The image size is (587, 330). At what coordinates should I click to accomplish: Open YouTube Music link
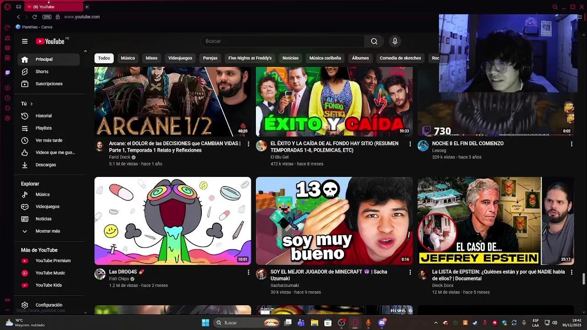[x=49, y=273]
